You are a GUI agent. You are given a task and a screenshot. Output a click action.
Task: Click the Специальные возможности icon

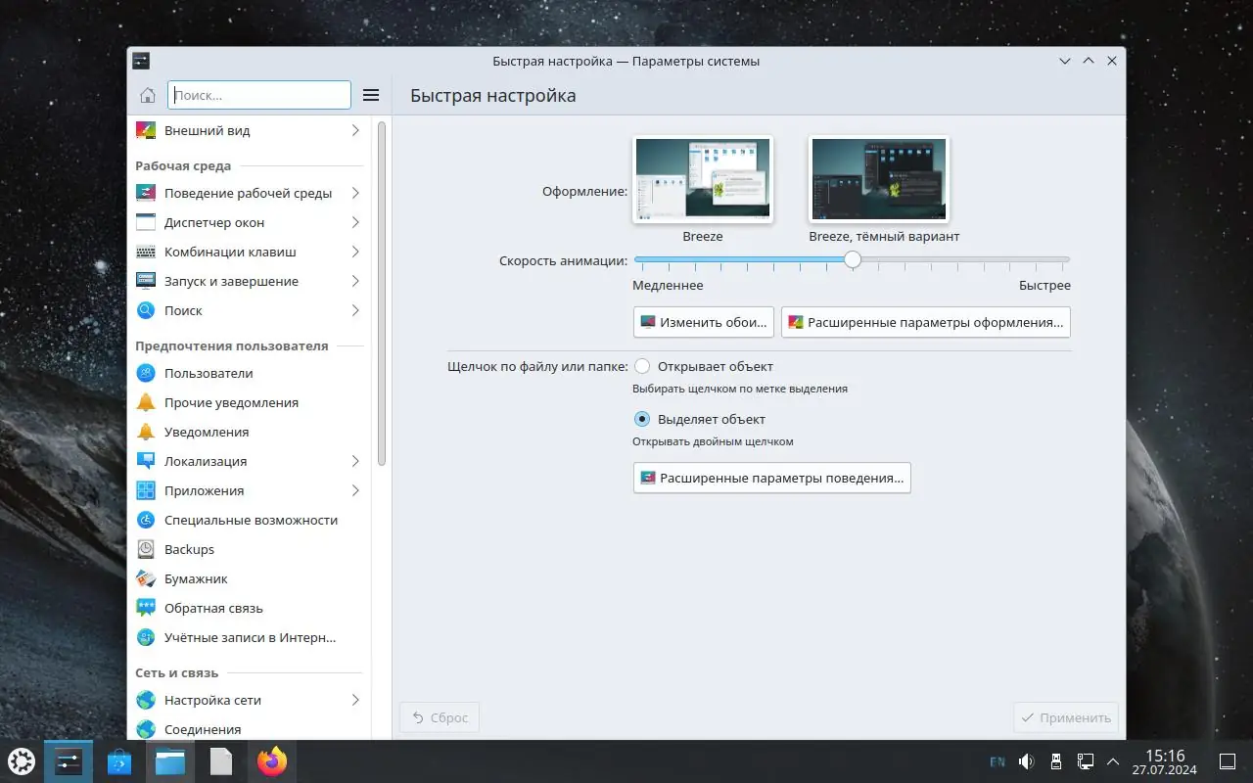click(146, 520)
